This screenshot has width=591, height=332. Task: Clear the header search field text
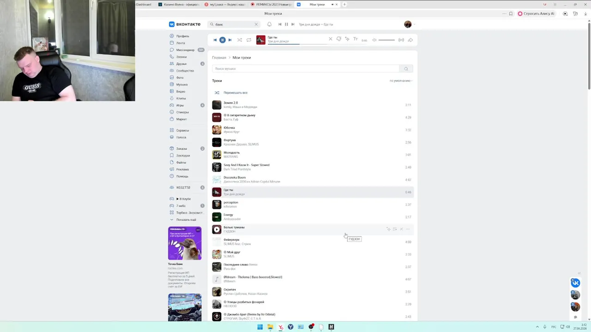click(x=256, y=24)
